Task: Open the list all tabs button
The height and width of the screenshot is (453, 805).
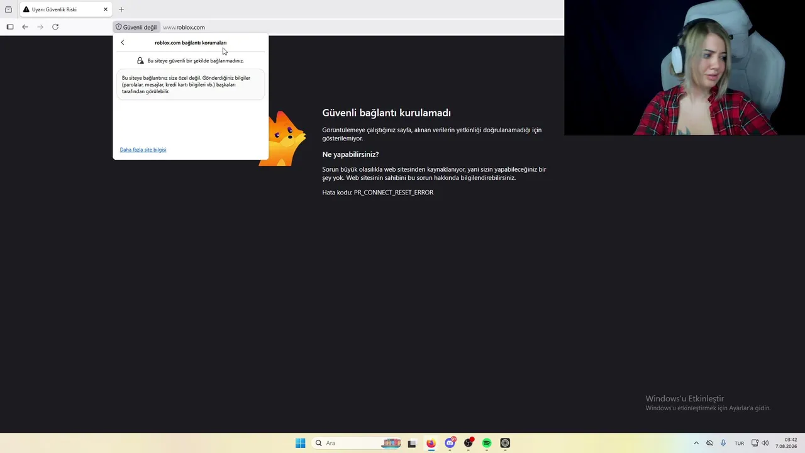Action: click(8, 9)
